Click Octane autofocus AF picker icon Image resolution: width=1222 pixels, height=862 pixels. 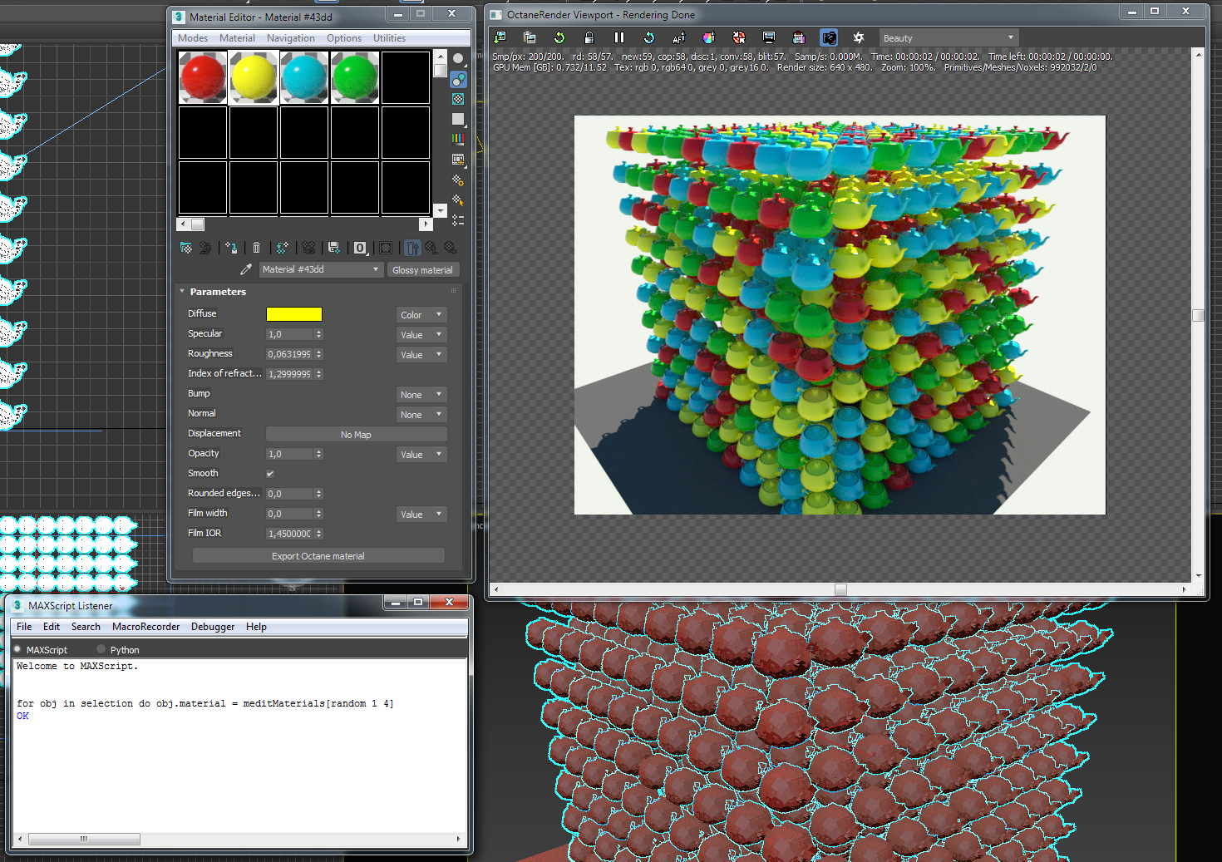(679, 37)
